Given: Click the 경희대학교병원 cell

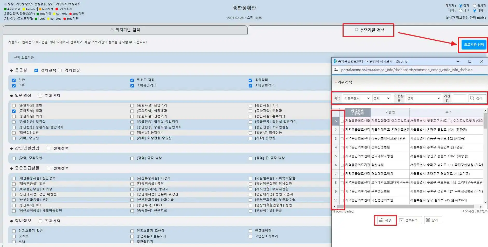Looking at the screenshot, I should click(390, 174).
